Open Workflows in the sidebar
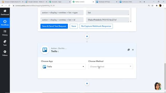 point(5,23)
